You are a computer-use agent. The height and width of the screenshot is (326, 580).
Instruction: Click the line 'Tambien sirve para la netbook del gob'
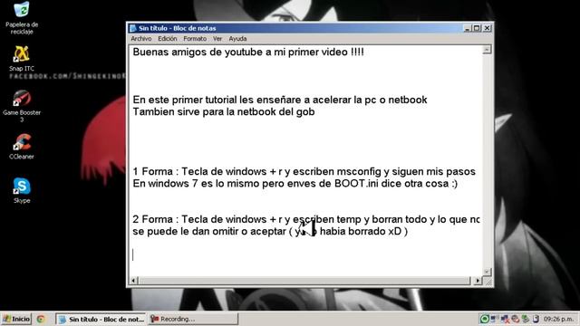tap(224, 111)
